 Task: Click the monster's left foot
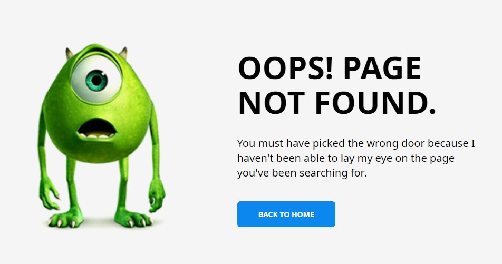[65, 219]
